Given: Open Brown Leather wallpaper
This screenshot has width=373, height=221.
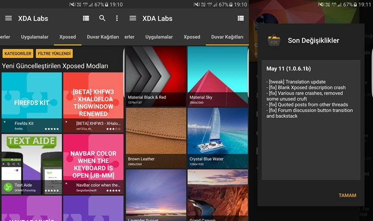Looking at the screenshot, I should click(156, 138).
